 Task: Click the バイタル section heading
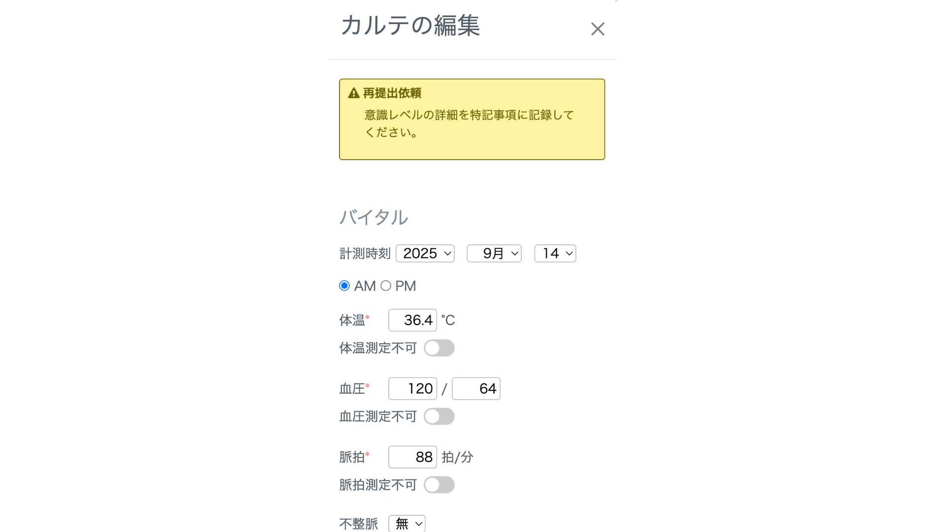373,217
